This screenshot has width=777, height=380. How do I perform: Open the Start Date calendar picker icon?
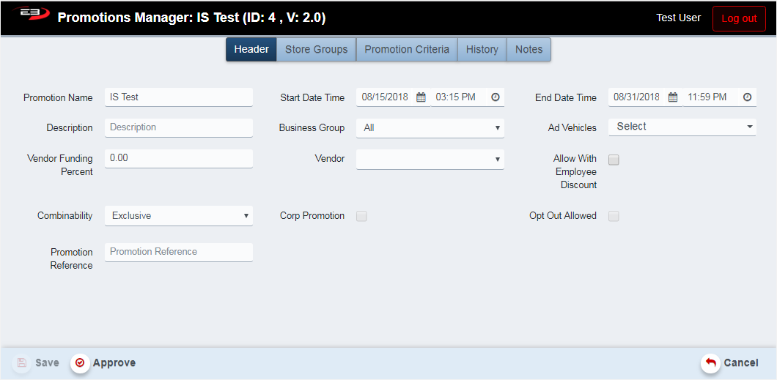[421, 97]
